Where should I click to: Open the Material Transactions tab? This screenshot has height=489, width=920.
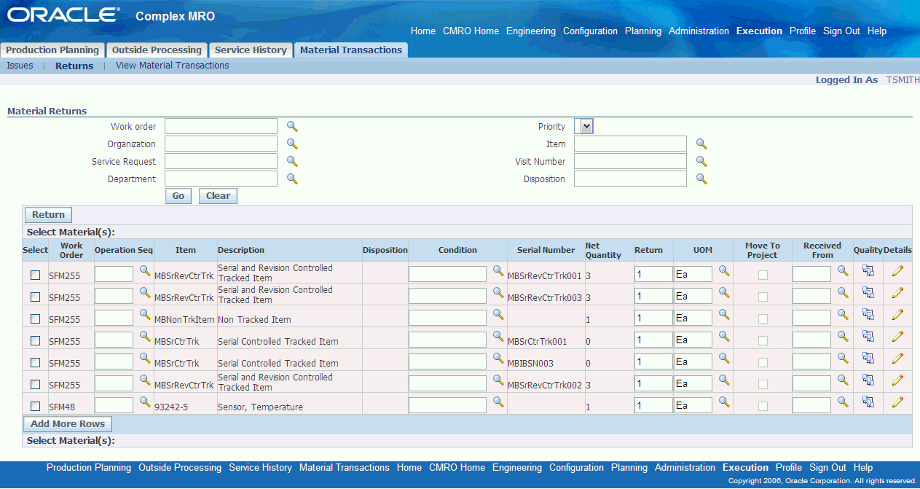coord(351,50)
